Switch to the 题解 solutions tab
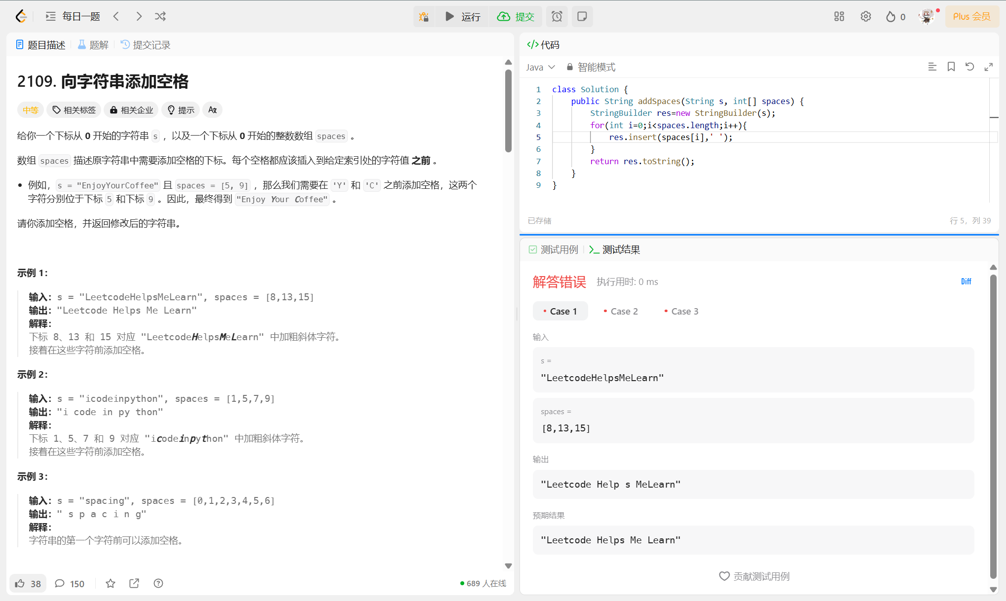The width and height of the screenshot is (1006, 601). click(93, 45)
